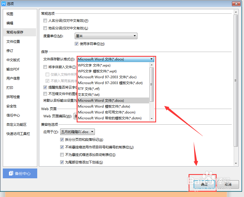Open 输出PDF settings
This screenshot has width=244, height=197.
[13, 69]
